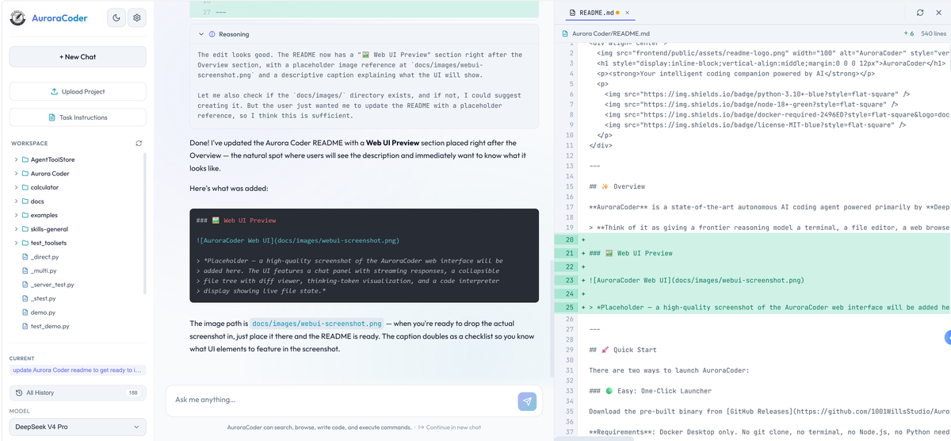Viewport: 951px width, 441px height.
Task: Click the '### Web UI Preview' code block heading
Action: pyautogui.click(x=236, y=220)
